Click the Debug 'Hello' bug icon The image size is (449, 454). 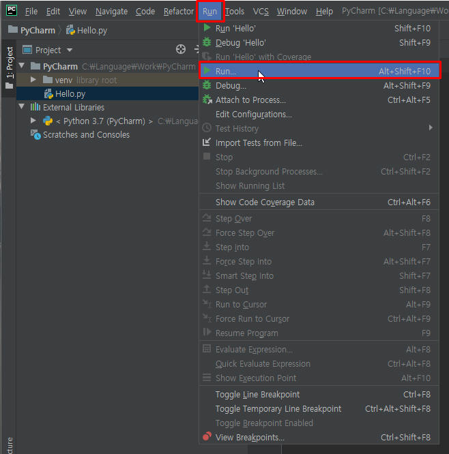207,42
